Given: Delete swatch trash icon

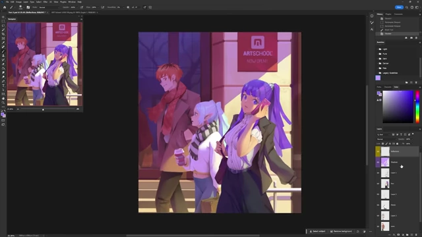Looking at the screenshot, I should point(416,82).
